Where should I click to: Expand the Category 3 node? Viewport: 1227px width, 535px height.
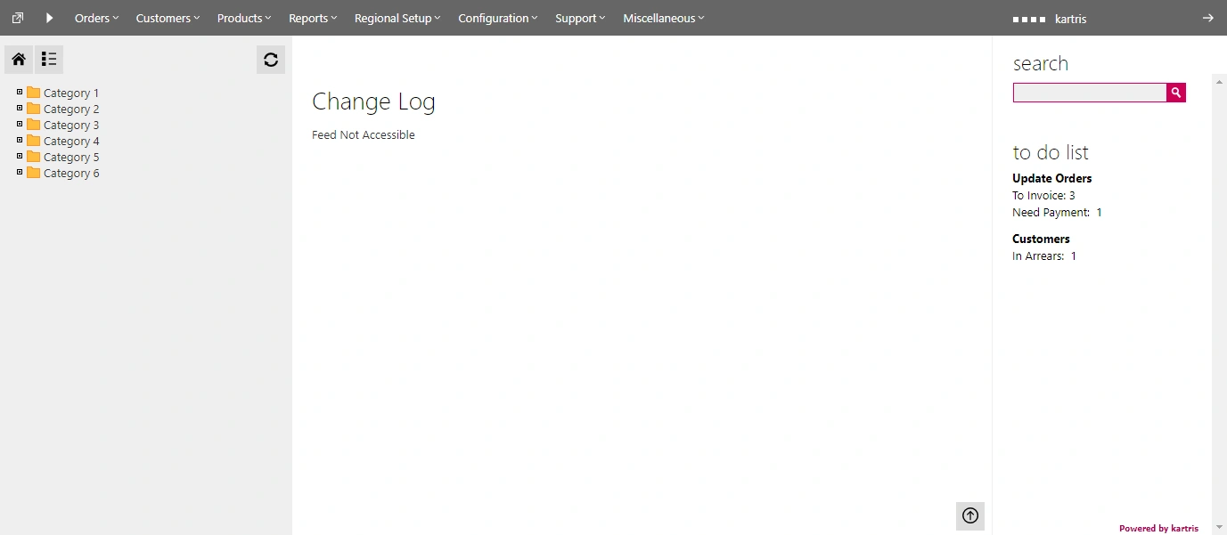(20, 124)
